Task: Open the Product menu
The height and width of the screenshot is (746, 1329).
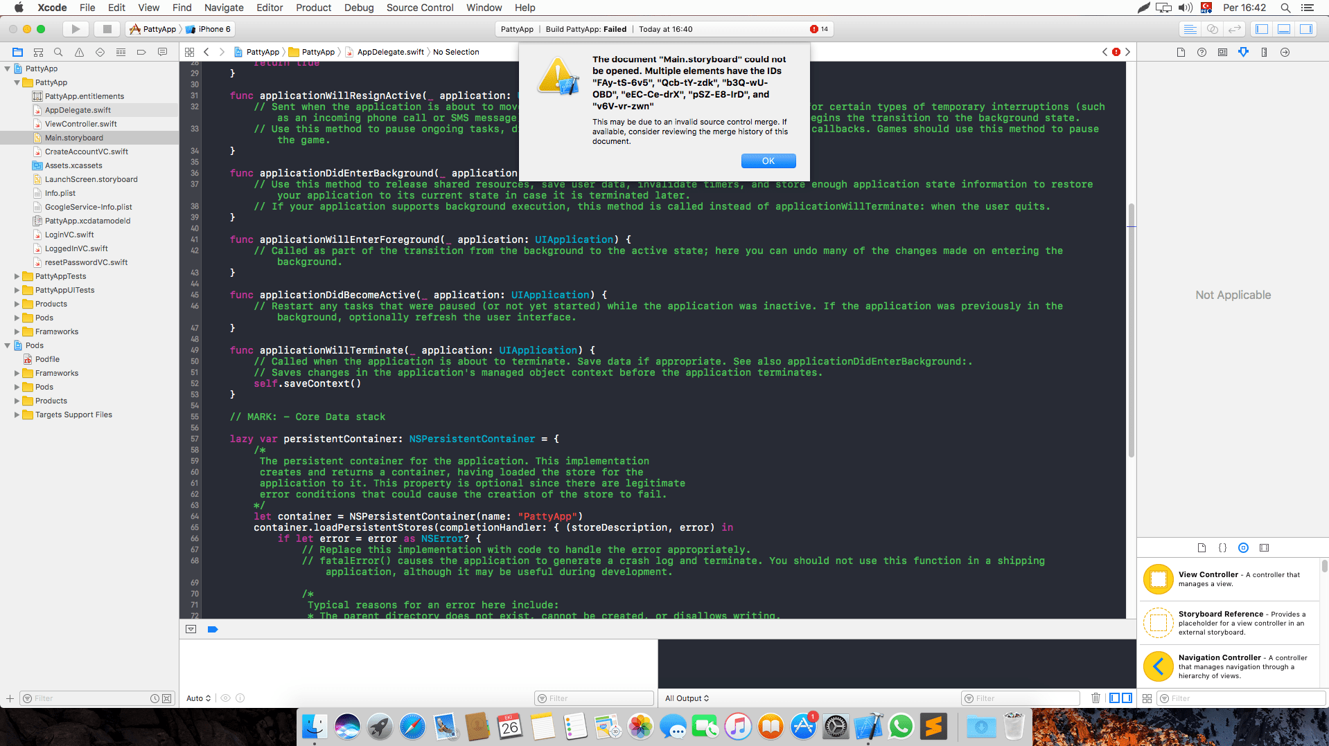Action: [313, 8]
